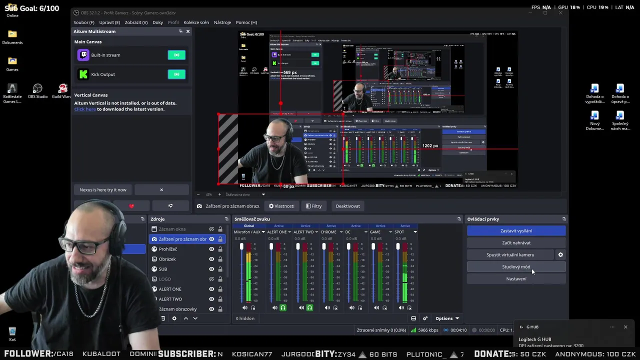Remove selected source with trash icon
640x360 pixels.
[x=163, y=318]
